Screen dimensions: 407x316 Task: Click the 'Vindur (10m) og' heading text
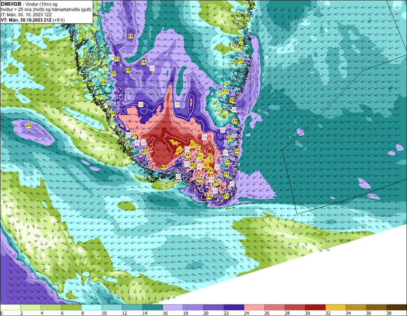(x=42, y=4)
